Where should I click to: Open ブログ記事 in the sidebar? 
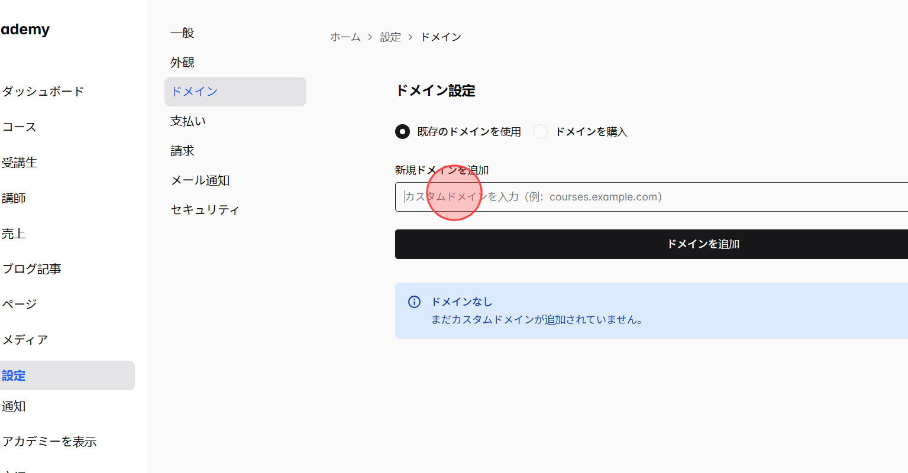[31, 268]
